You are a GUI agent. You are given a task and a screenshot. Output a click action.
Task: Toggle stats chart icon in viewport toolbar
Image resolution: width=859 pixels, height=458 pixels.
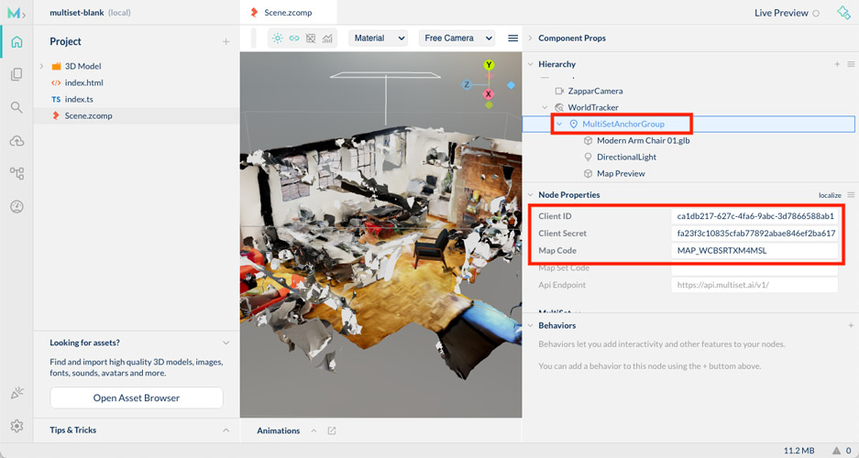click(x=327, y=38)
